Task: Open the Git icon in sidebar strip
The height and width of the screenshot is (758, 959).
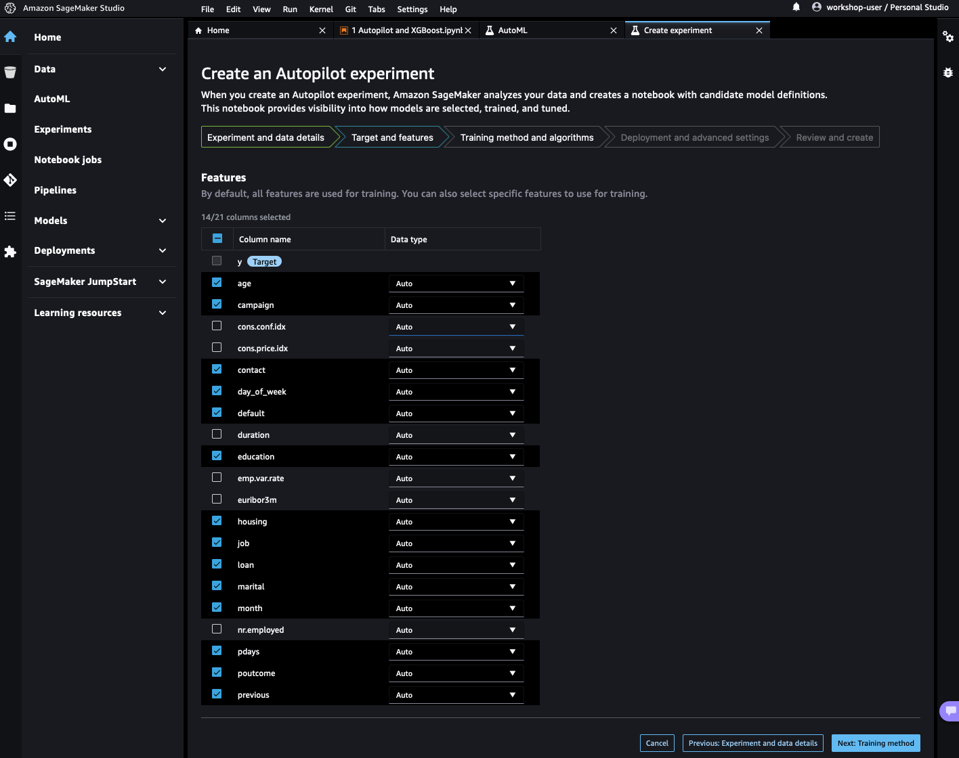Action: click(x=10, y=180)
